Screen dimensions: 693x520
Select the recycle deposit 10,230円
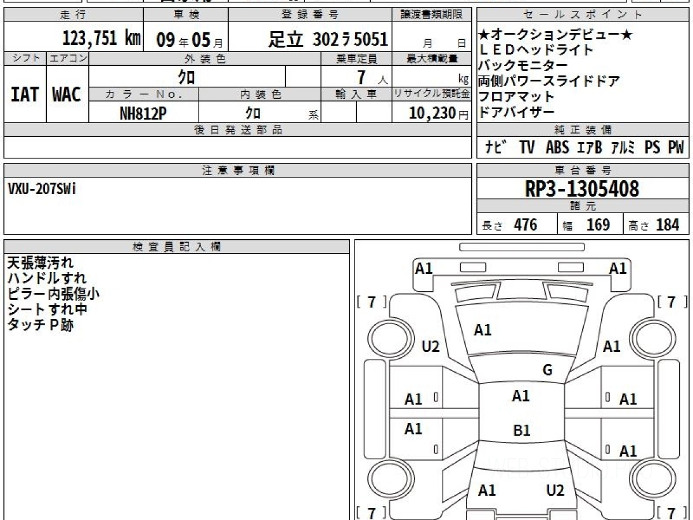click(x=439, y=113)
